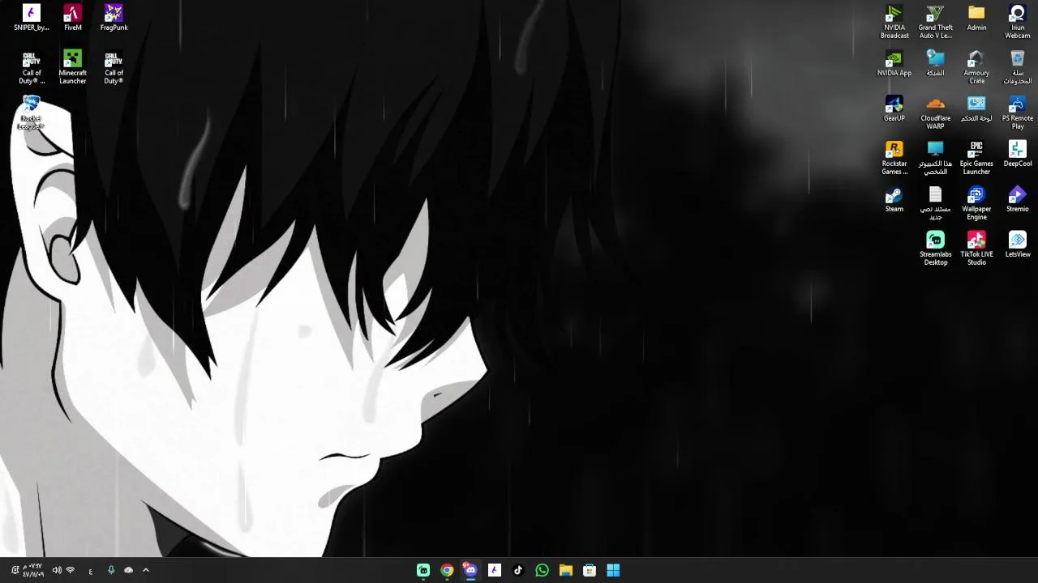This screenshot has width=1038, height=583.
Task: Open TikTok LIVE Studio shortcut
Action: click(x=976, y=249)
